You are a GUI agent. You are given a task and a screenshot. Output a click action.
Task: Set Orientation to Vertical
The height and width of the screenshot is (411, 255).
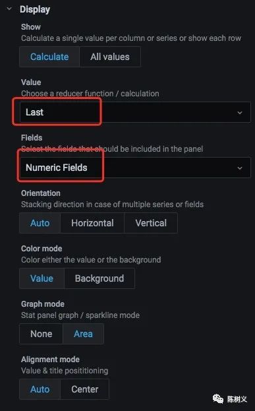pyautogui.click(x=151, y=223)
